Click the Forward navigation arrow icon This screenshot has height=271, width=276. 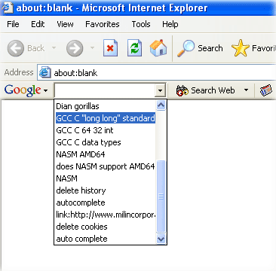tap(75, 48)
